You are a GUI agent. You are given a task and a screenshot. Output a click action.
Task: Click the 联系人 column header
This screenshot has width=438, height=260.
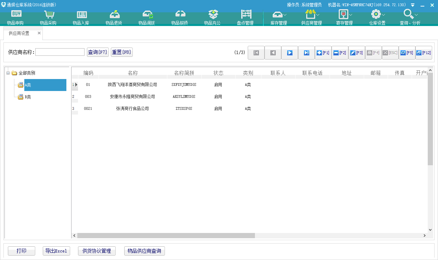click(x=278, y=73)
